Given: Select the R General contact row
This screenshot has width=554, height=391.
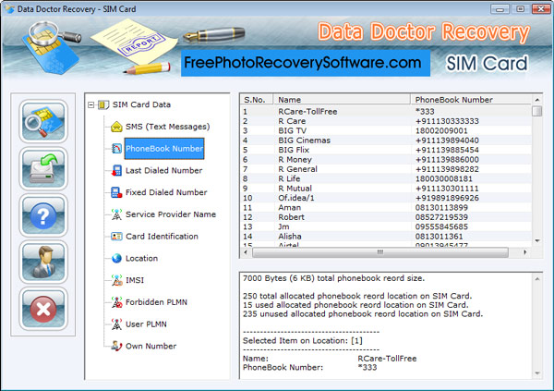Looking at the screenshot, I should tap(386, 169).
